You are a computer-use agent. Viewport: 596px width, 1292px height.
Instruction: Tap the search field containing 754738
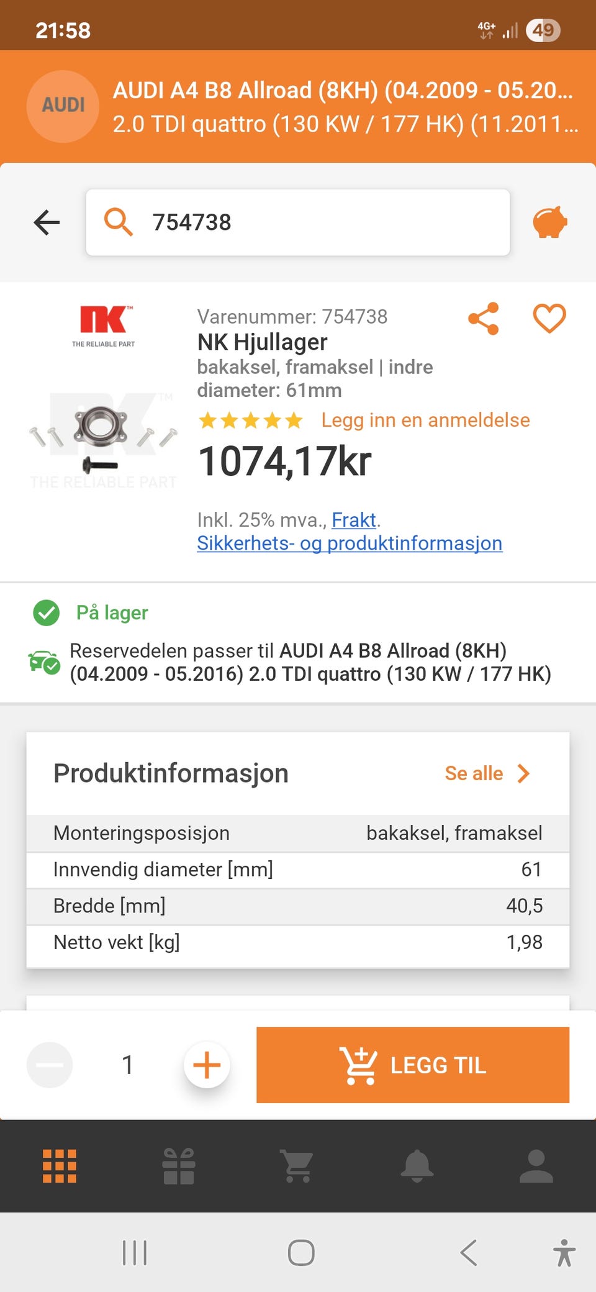click(x=298, y=222)
